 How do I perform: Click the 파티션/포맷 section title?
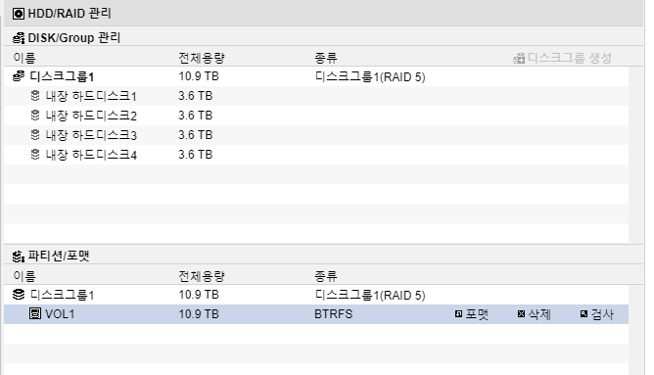(59, 256)
